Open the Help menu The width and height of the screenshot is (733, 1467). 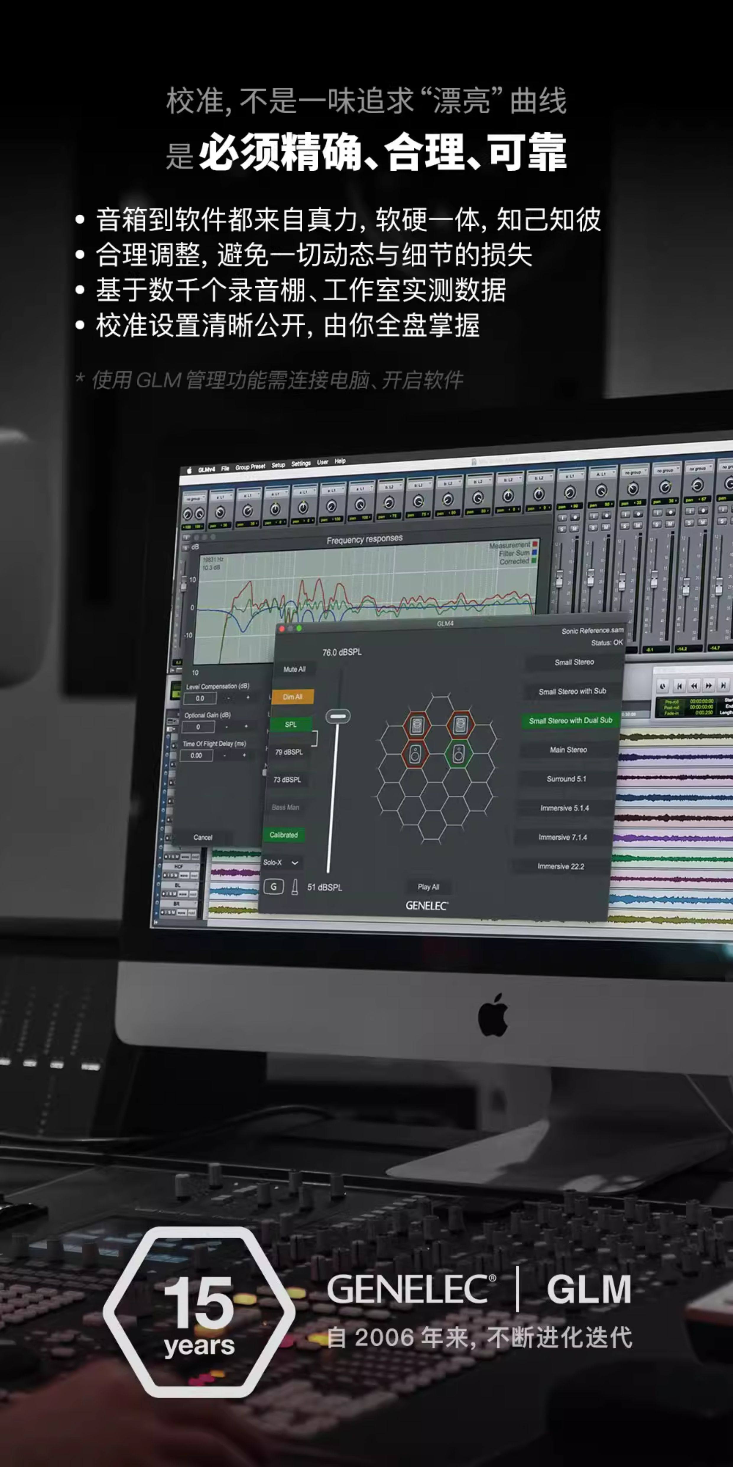click(x=340, y=461)
